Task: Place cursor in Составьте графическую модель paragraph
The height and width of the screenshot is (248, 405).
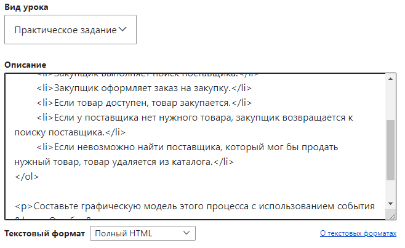Action: [x=194, y=206]
